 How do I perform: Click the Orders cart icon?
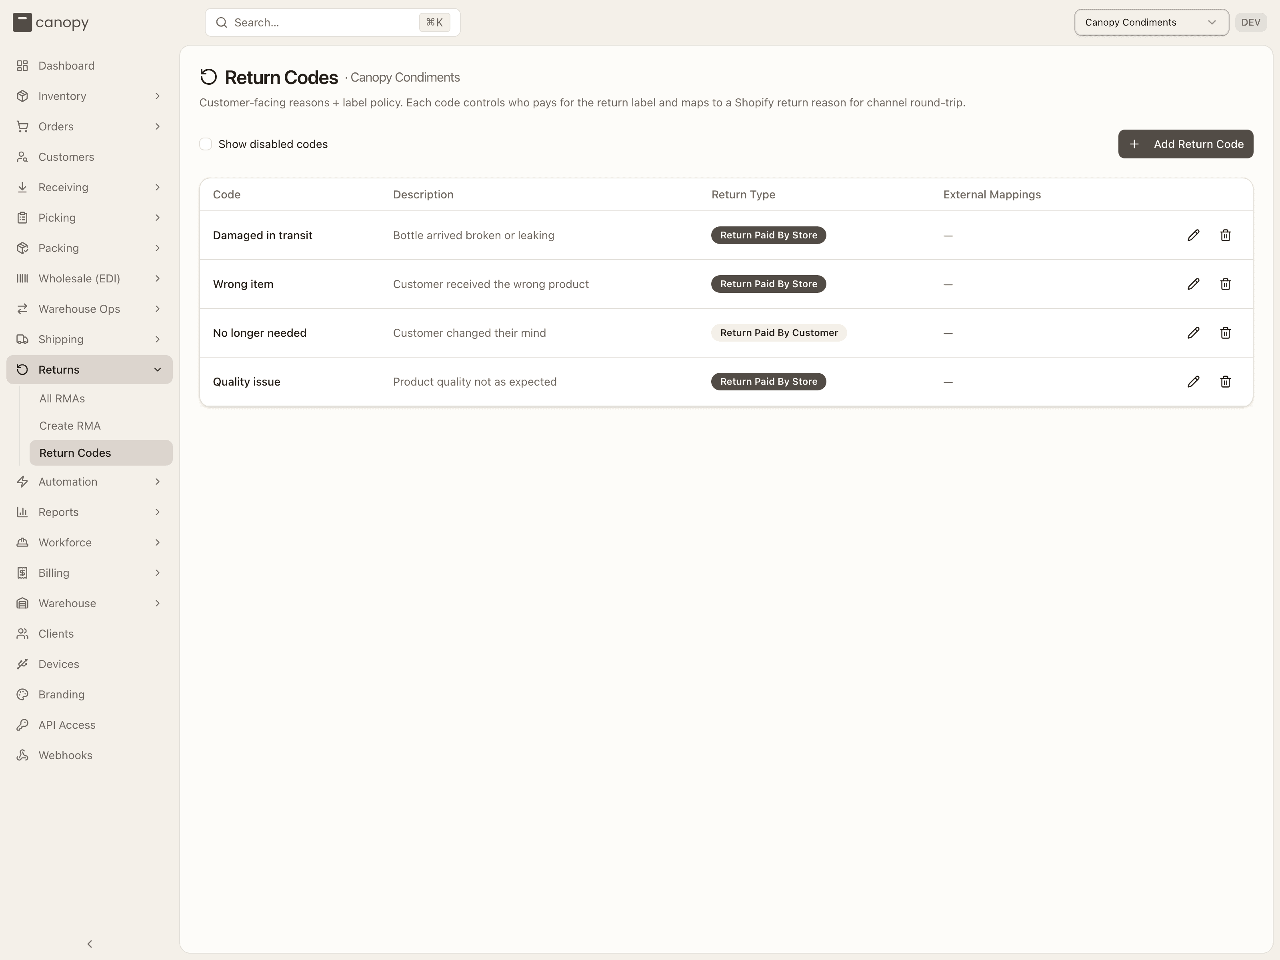pyautogui.click(x=22, y=127)
